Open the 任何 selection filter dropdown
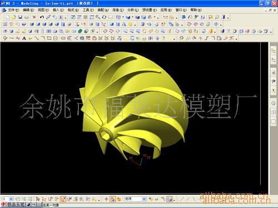 tap(136, 199)
